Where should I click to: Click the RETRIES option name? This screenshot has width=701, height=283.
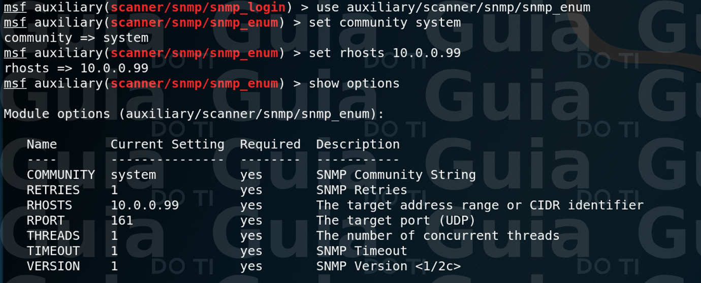click(x=53, y=191)
